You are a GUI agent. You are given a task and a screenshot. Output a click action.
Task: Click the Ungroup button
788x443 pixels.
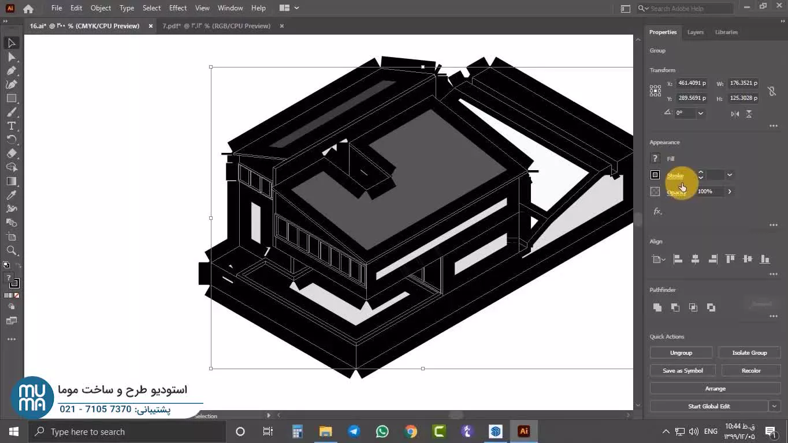[x=681, y=353]
